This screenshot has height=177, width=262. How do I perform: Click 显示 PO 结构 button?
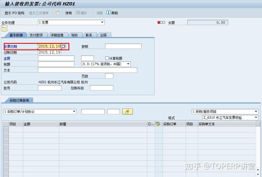click(x=14, y=13)
